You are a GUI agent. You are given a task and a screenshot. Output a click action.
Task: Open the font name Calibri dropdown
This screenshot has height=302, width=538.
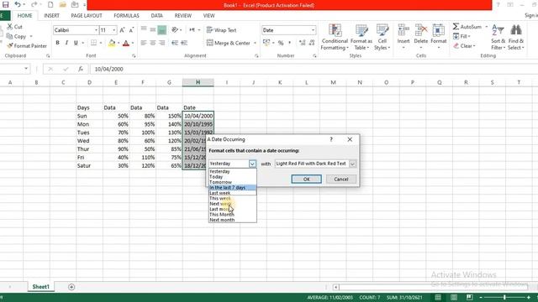tap(96, 30)
